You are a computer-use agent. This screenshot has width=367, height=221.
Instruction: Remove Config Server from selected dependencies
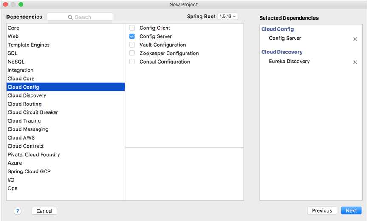[355, 39]
